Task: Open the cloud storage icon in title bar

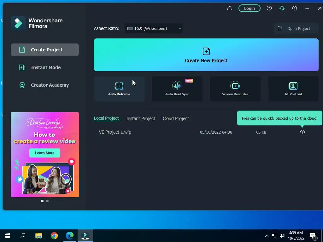Action: click(230, 8)
